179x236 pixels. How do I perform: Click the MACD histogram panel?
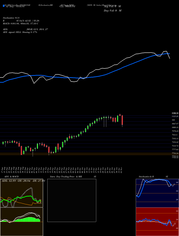click(21, 222)
